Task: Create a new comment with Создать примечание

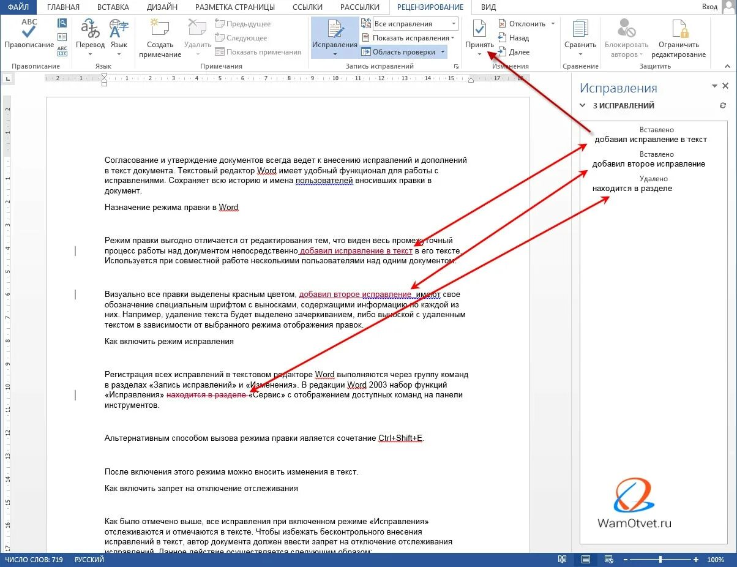Action: tap(160, 39)
